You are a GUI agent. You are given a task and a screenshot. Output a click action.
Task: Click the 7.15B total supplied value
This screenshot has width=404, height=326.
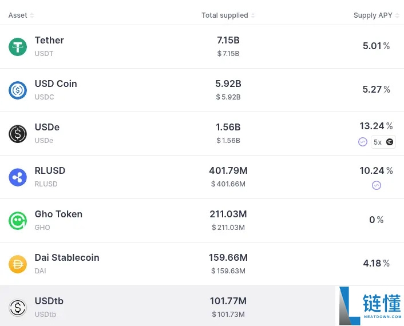(x=228, y=40)
